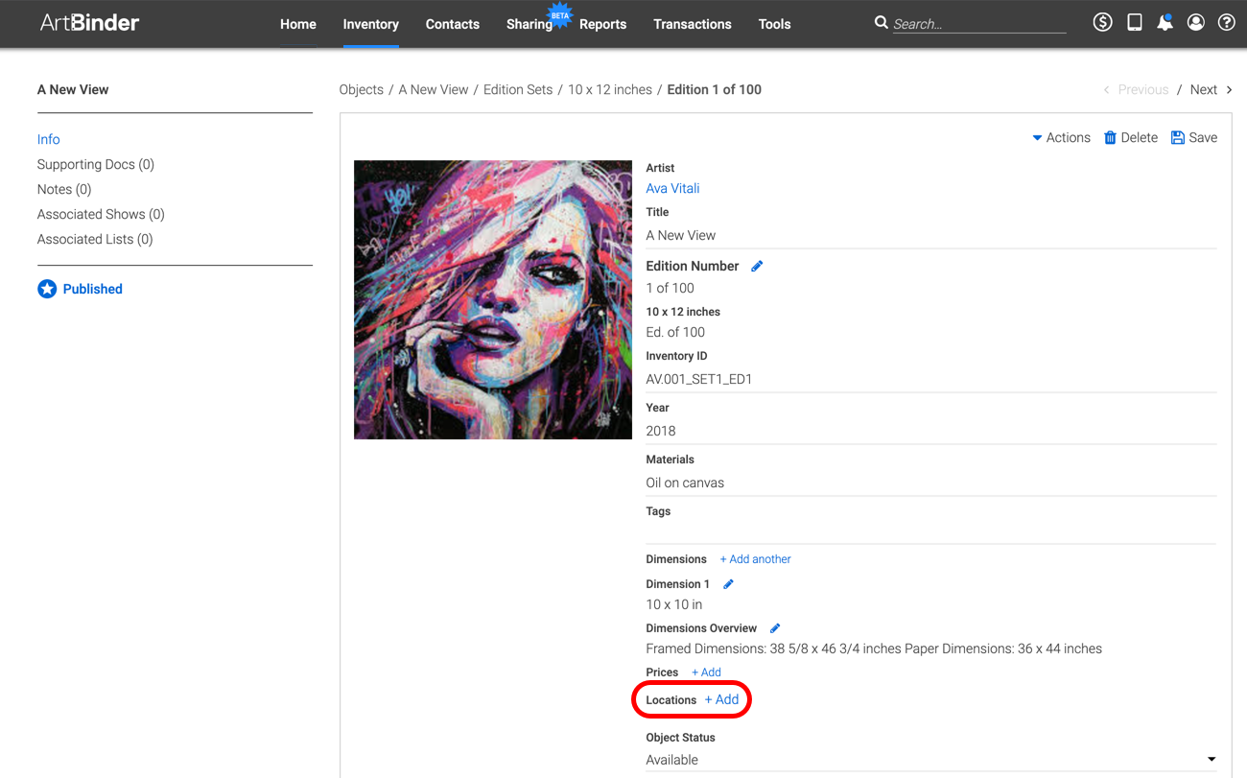This screenshot has width=1247, height=778.
Task: Open the Transactions menu
Action: coord(693,24)
